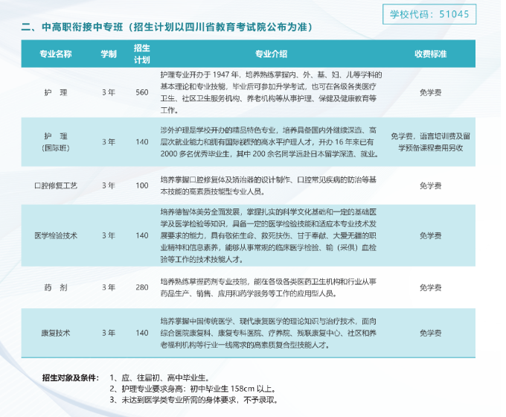This screenshot has width=506, height=417.
Task: Select the 药剂 major name
Action: click(x=56, y=287)
